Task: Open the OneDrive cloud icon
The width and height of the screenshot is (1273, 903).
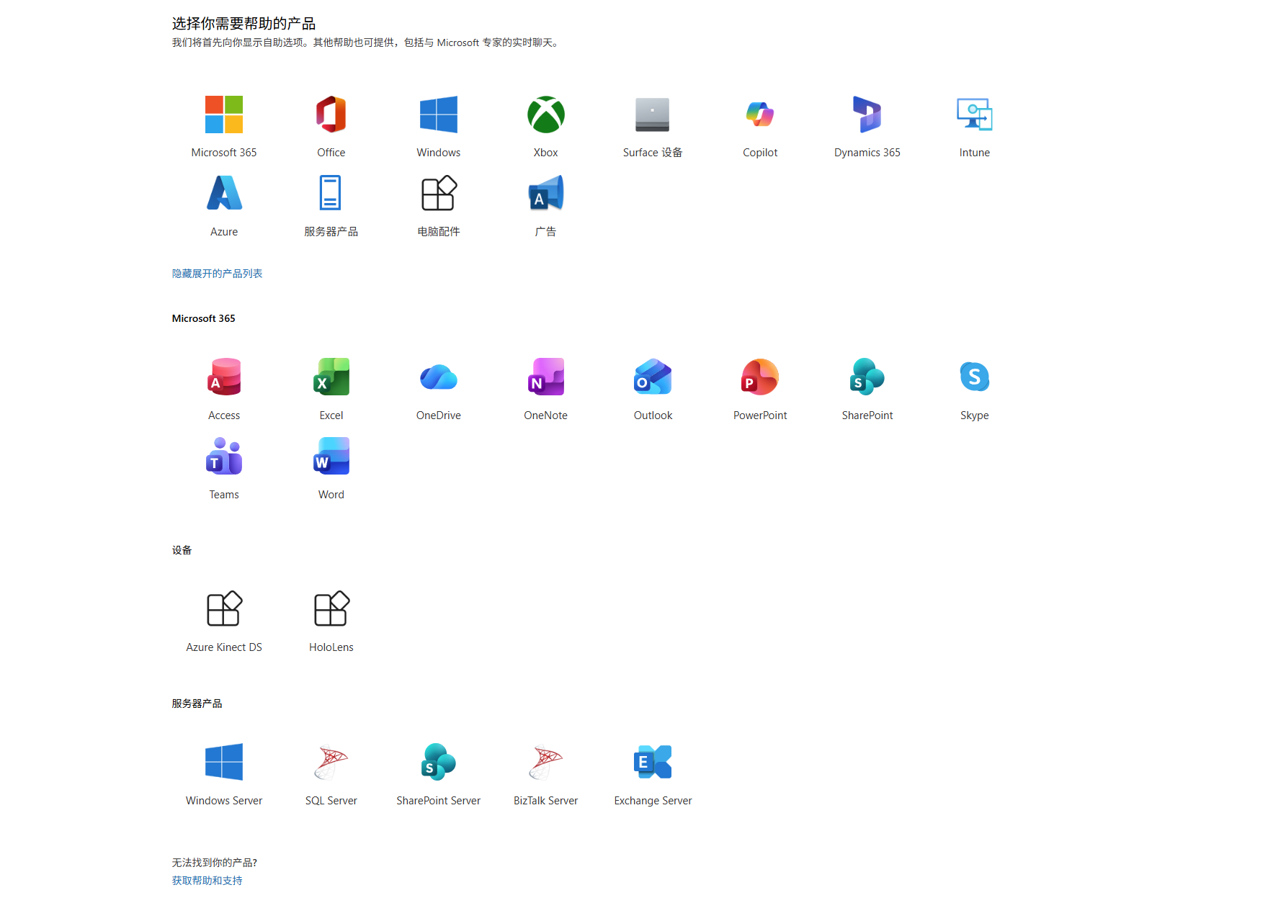Action: click(x=439, y=377)
